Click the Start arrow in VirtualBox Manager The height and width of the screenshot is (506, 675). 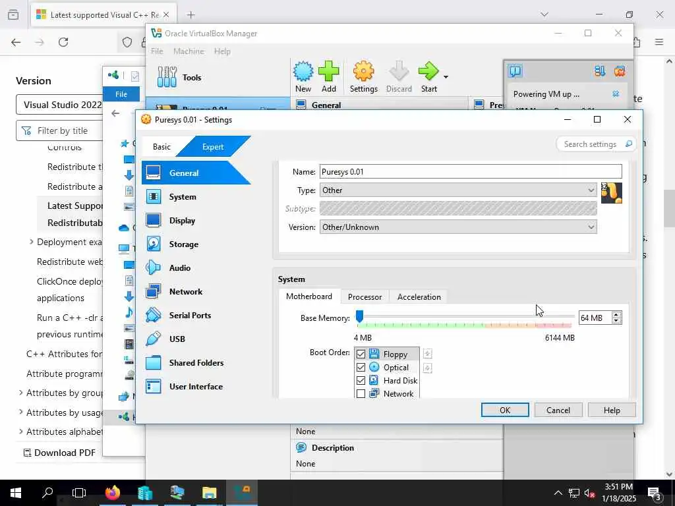coord(428,77)
